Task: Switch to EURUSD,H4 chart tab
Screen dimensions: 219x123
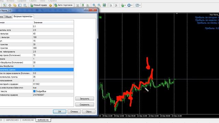Action: coord(28,120)
